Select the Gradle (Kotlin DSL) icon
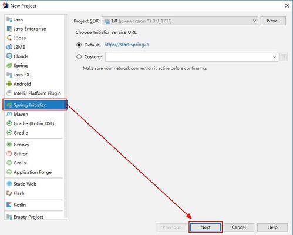 tap(9, 123)
